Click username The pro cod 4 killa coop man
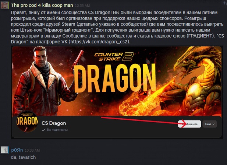The height and width of the screenshot is (165, 227). (42, 6)
